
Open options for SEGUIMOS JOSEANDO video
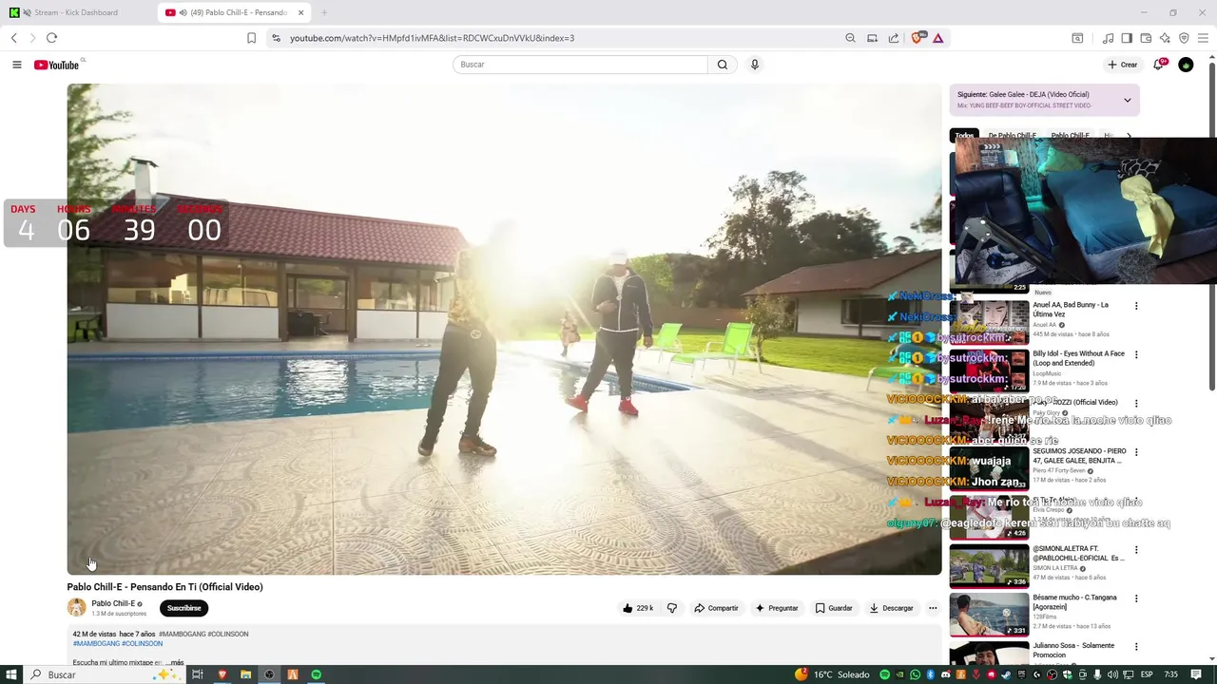(x=1136, y=452)
